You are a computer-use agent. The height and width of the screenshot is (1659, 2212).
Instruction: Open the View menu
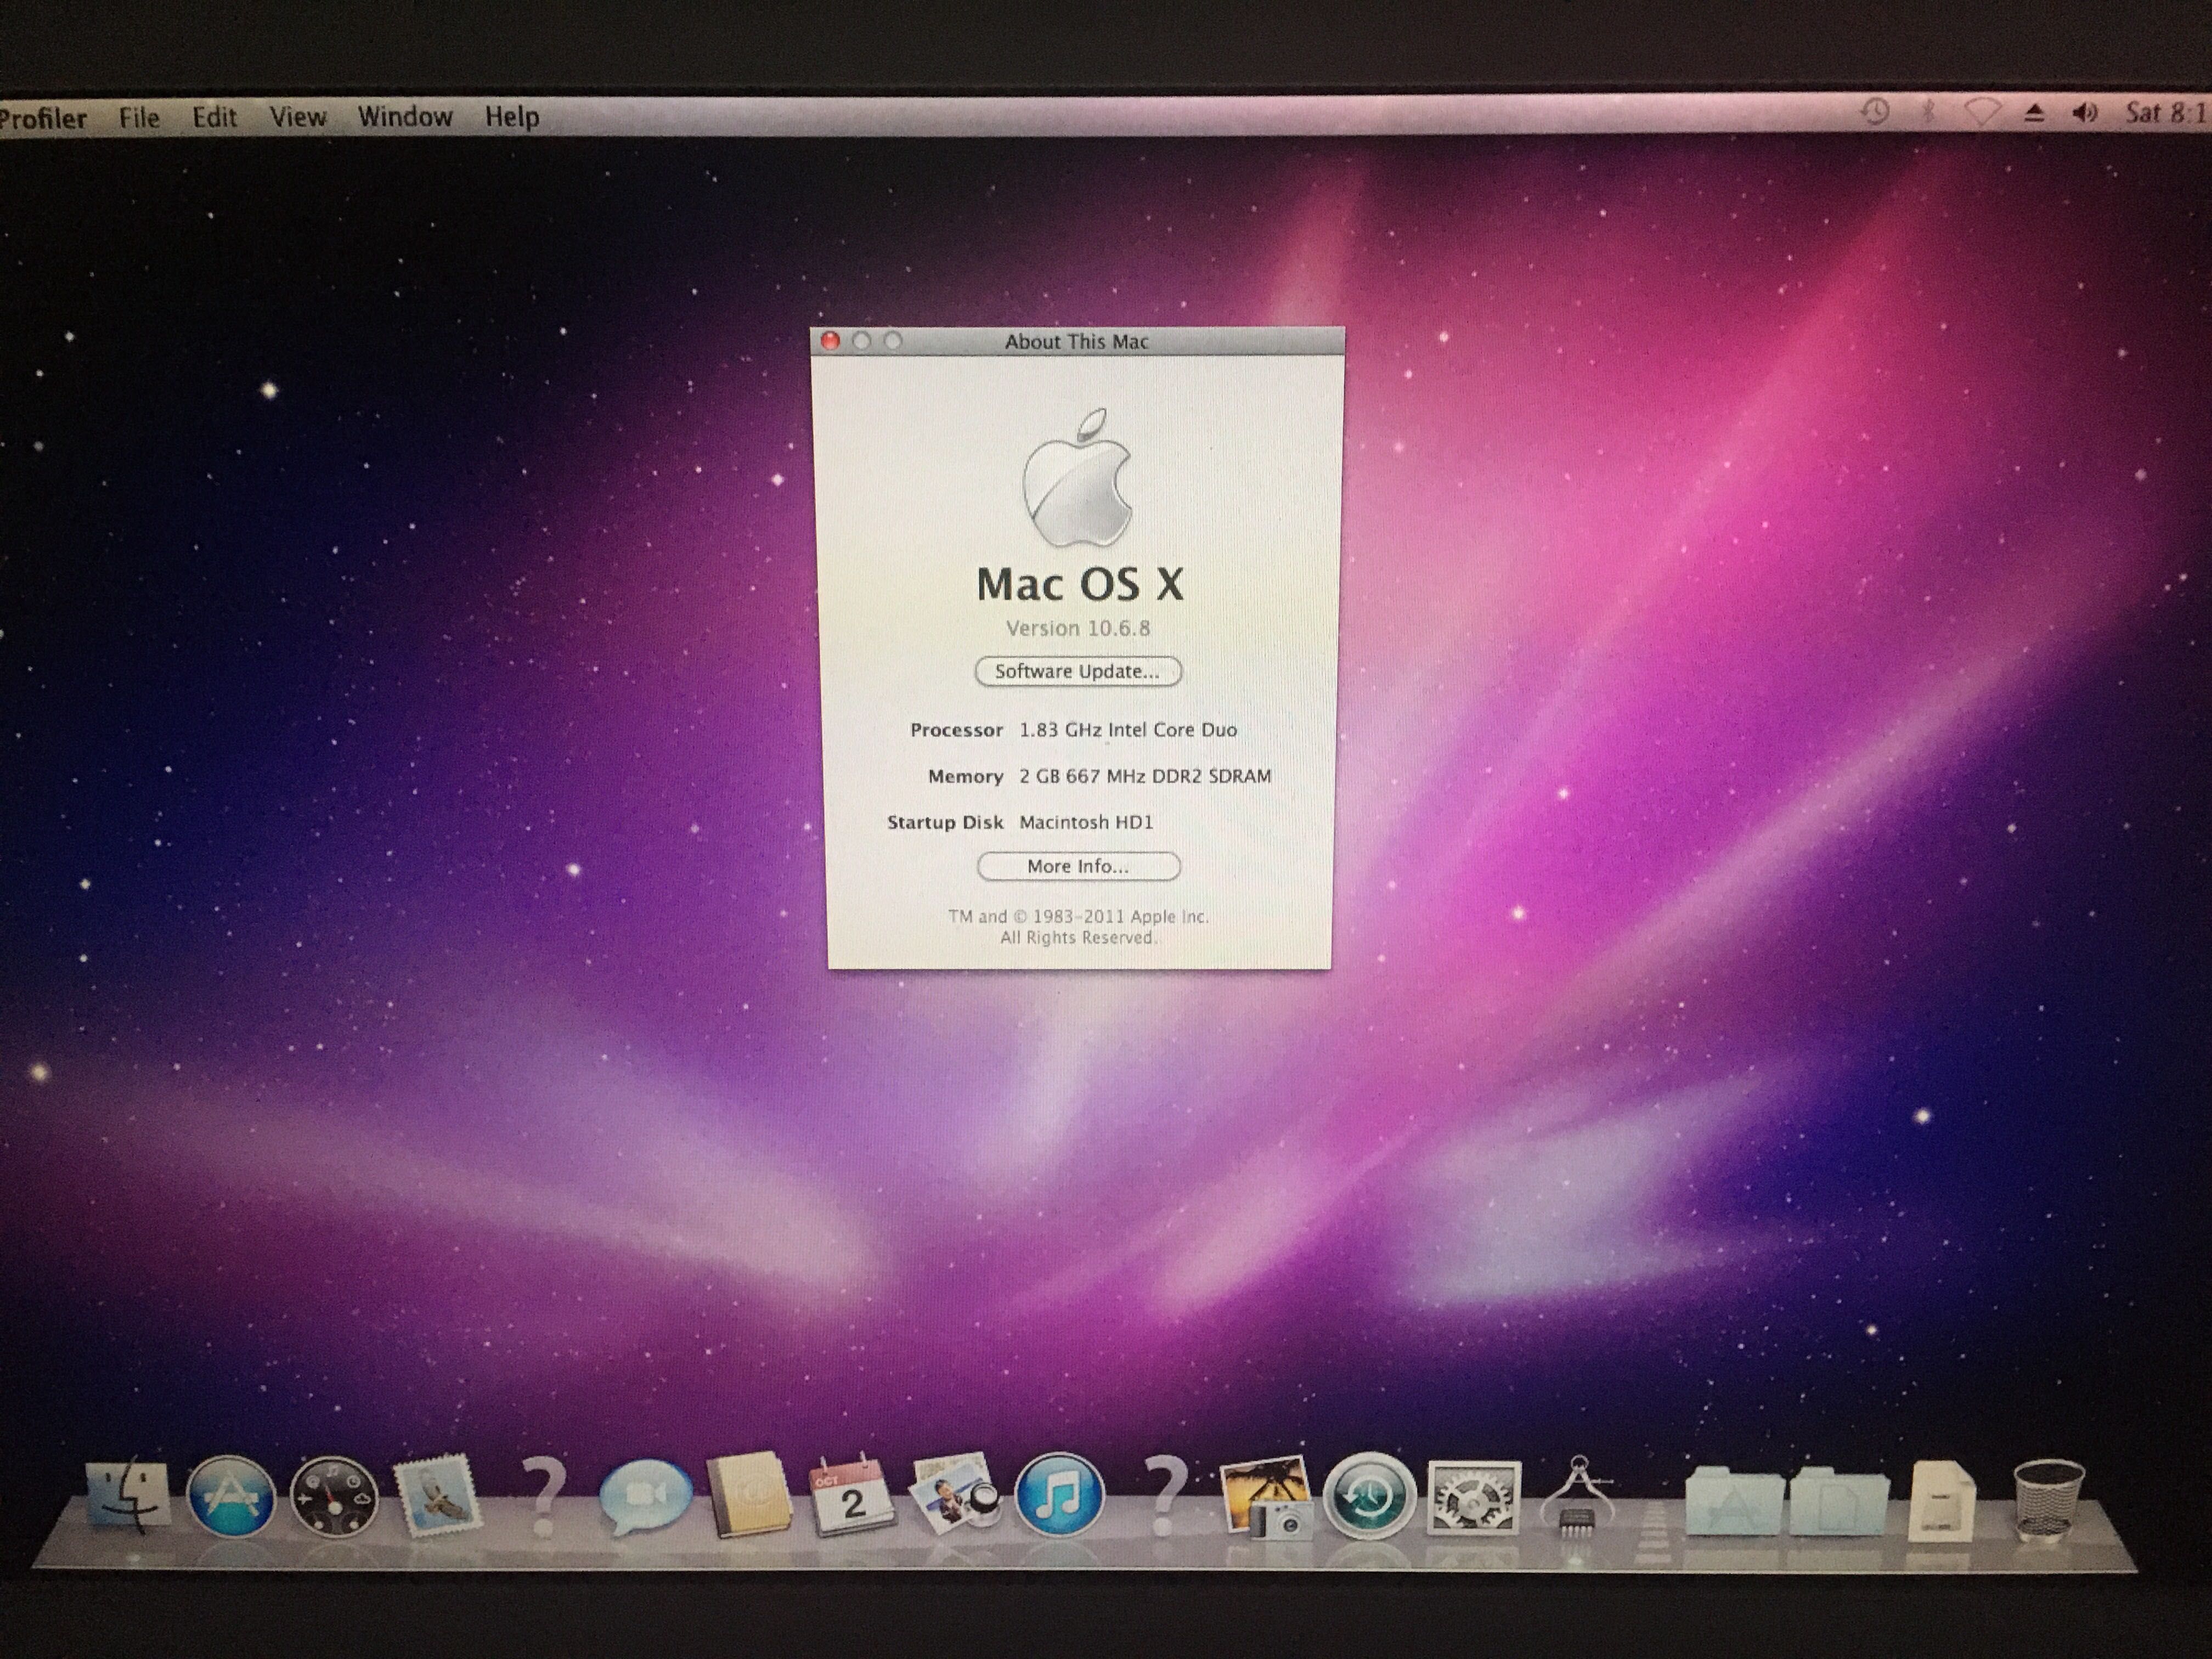pos(298,117)
